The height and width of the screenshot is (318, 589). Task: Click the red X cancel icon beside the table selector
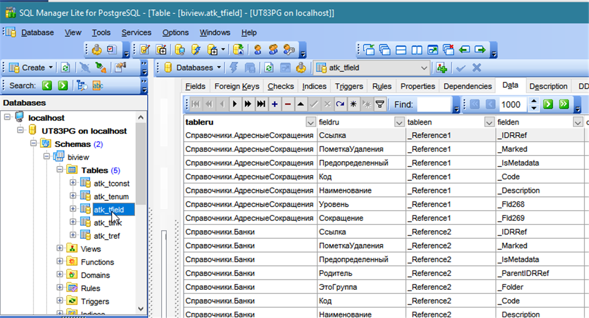pyautogui.click(x=477, y=68)
